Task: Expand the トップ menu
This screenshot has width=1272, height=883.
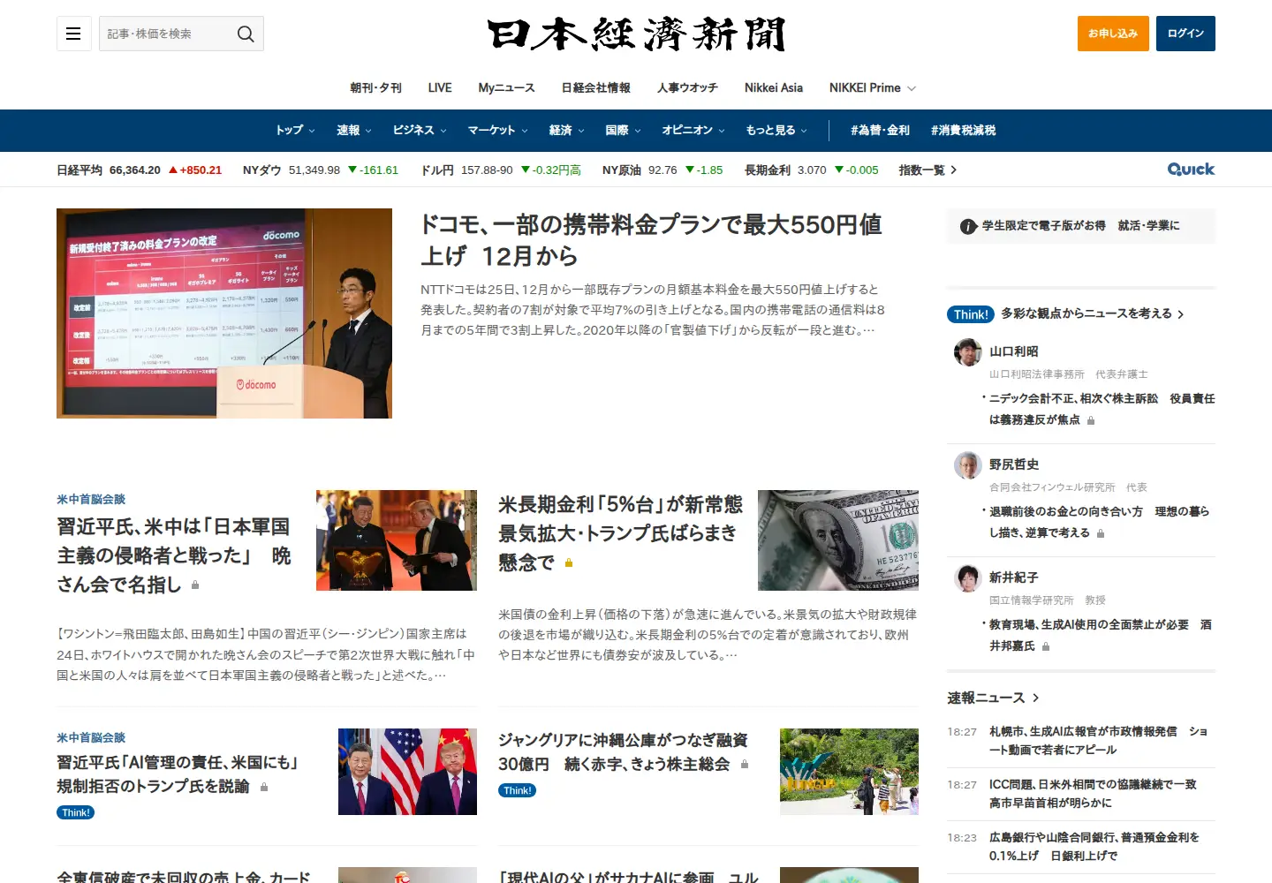Action: coord(295,130)
